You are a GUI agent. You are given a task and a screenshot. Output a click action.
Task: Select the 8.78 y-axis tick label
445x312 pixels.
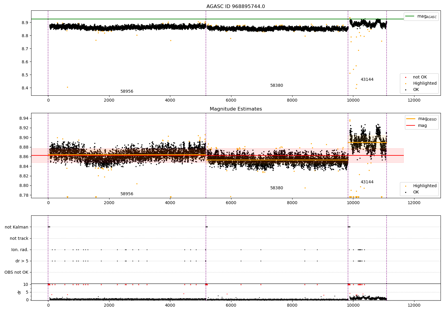tap(23, 196)
